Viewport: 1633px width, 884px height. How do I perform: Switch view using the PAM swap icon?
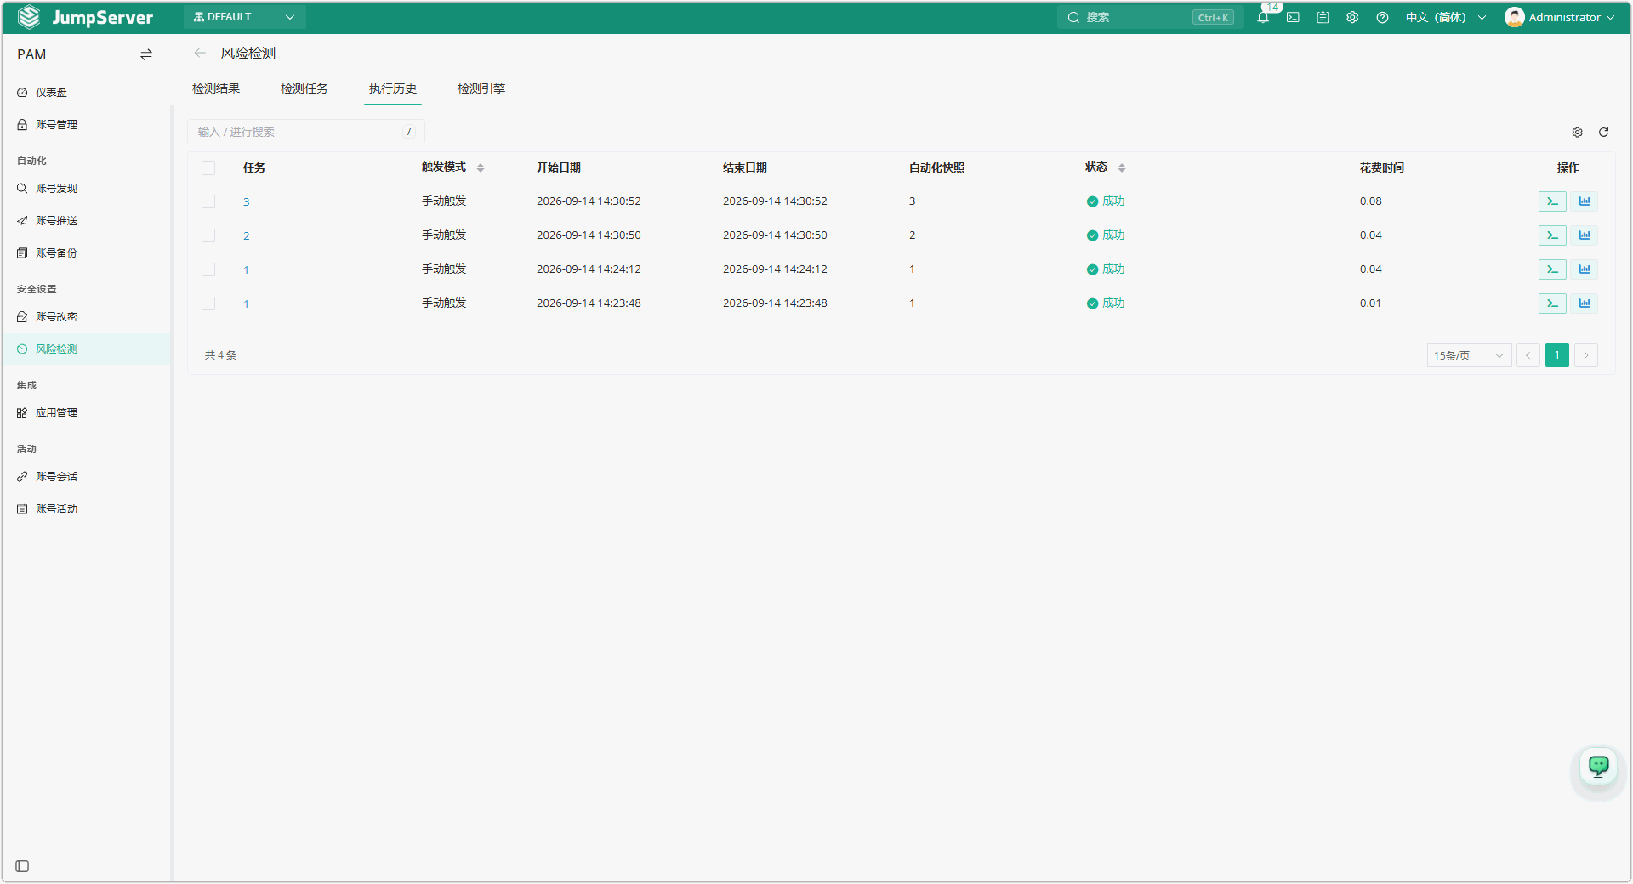(146, 54)
